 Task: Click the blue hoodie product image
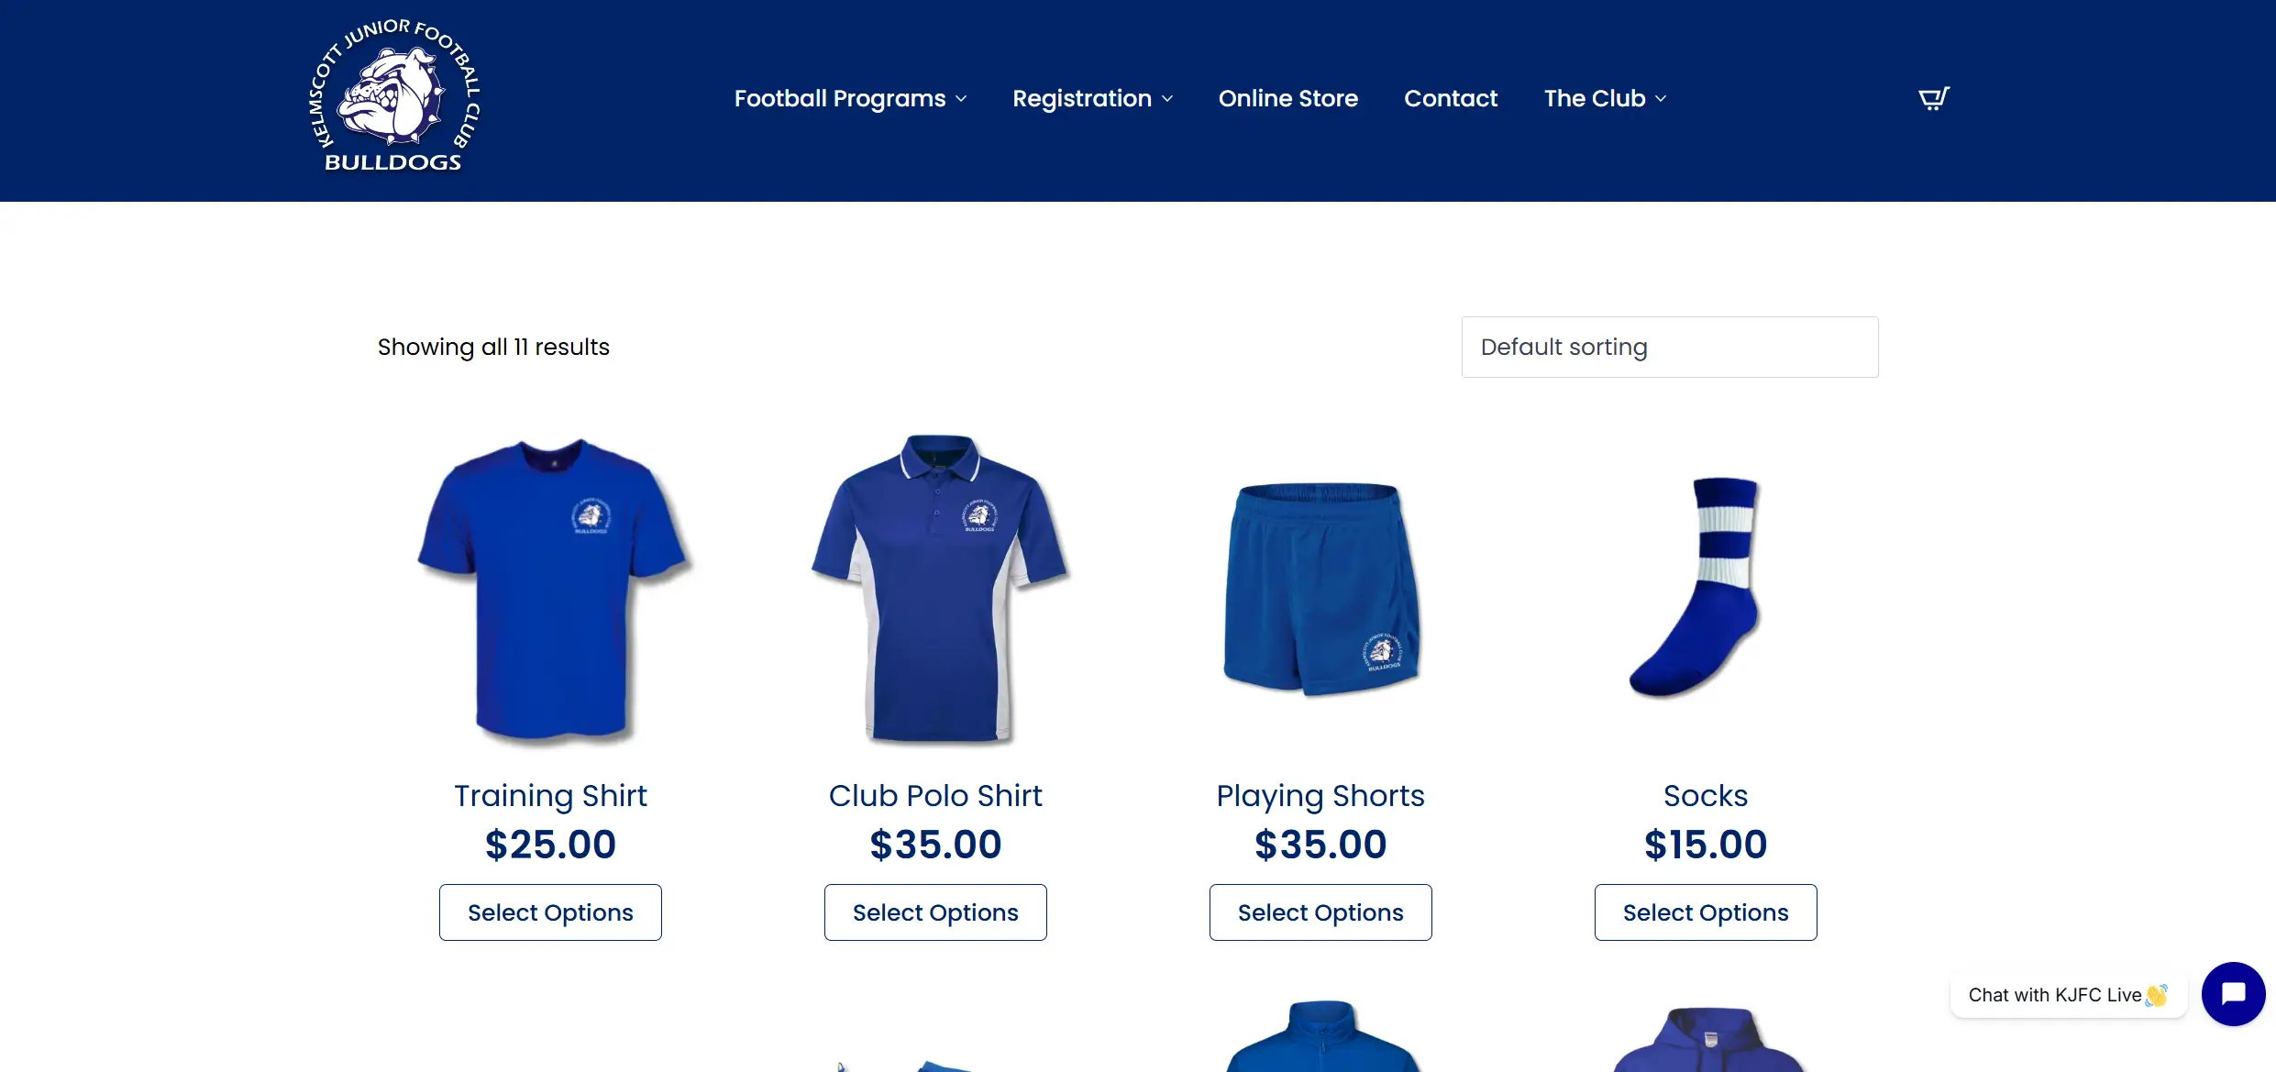point(1707,1038)
